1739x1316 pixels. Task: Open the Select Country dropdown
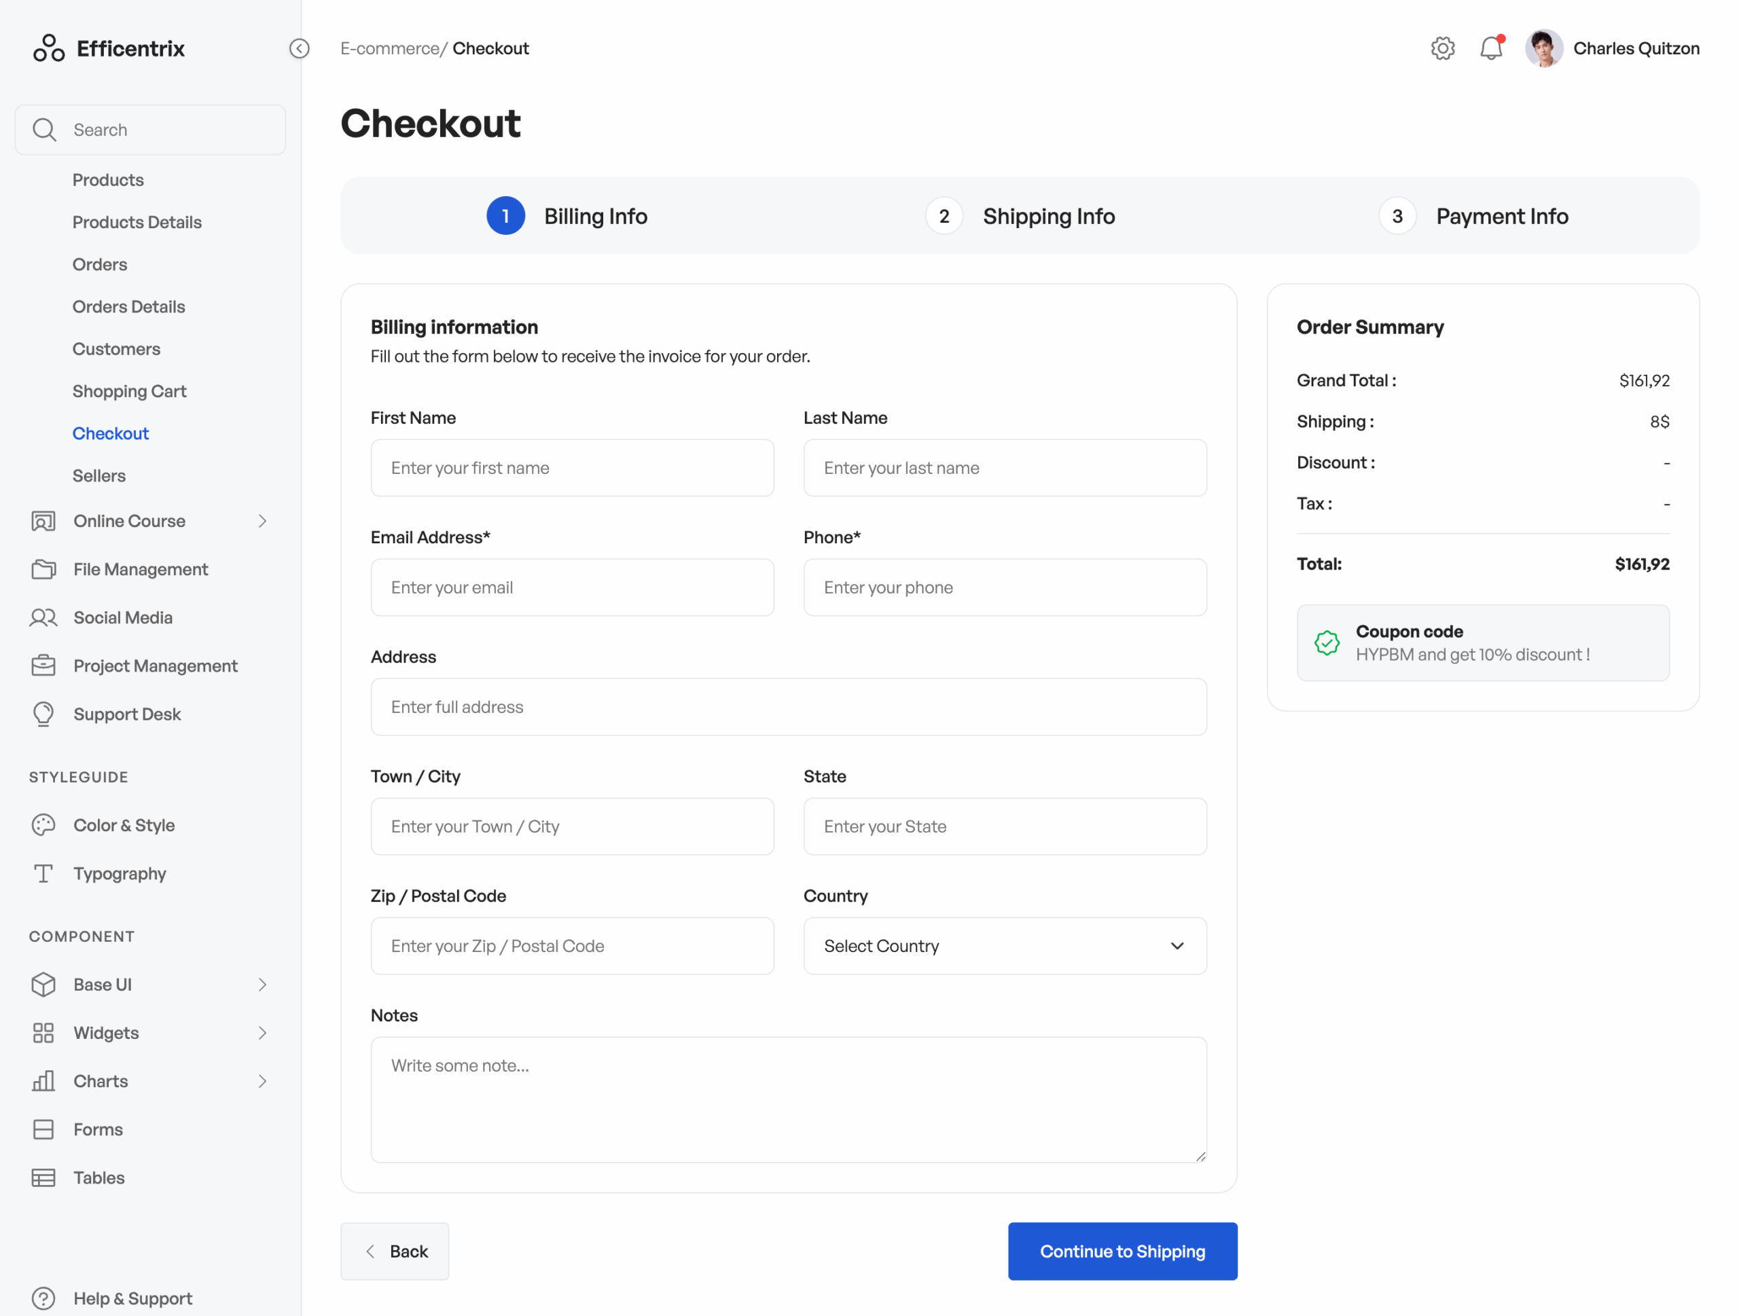(x=1004, y=946)
